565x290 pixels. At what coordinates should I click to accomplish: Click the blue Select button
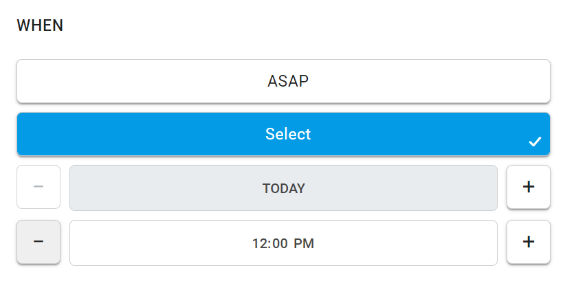click(283, 134)
